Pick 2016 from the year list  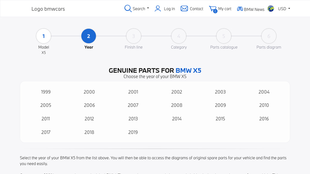(x=264, y=119)
